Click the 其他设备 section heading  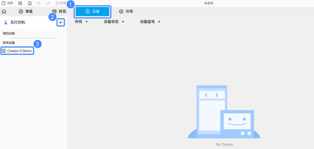tap(9, 43)
